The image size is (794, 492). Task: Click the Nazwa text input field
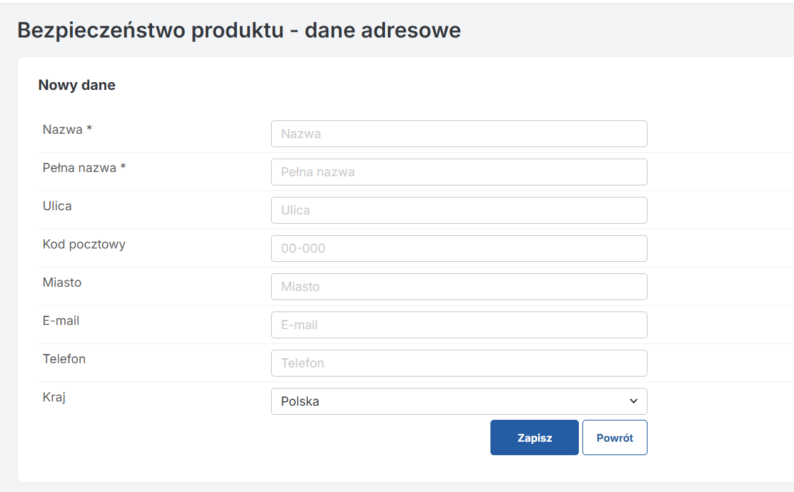click(x=459, y=134)
